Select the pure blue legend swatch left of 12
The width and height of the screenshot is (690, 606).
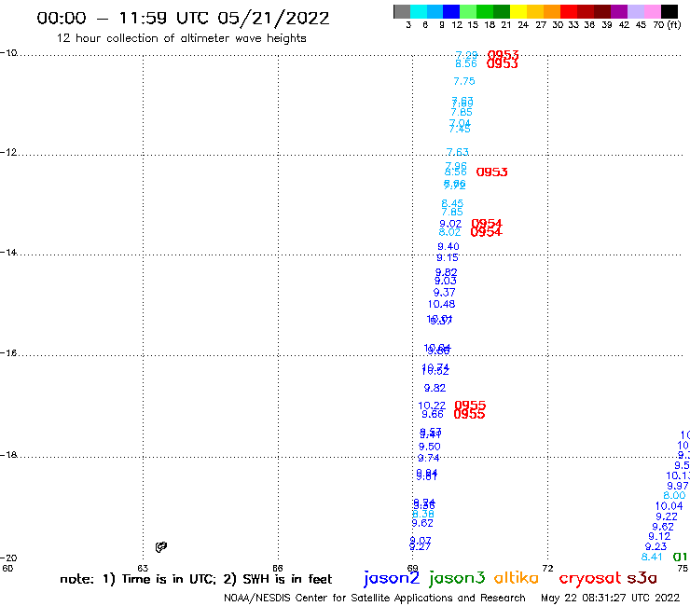click(x=451, y=11)
